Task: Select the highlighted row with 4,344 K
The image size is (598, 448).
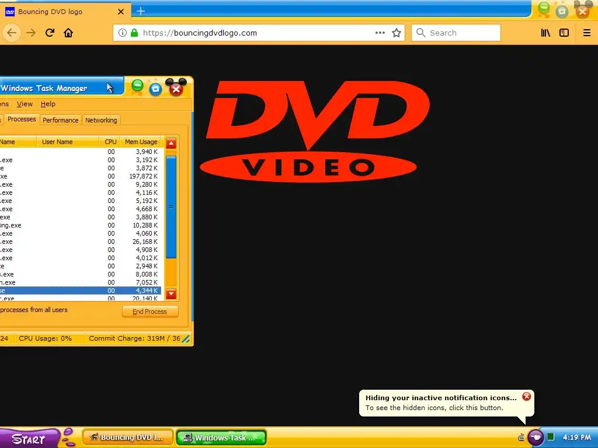Action: 81,290
